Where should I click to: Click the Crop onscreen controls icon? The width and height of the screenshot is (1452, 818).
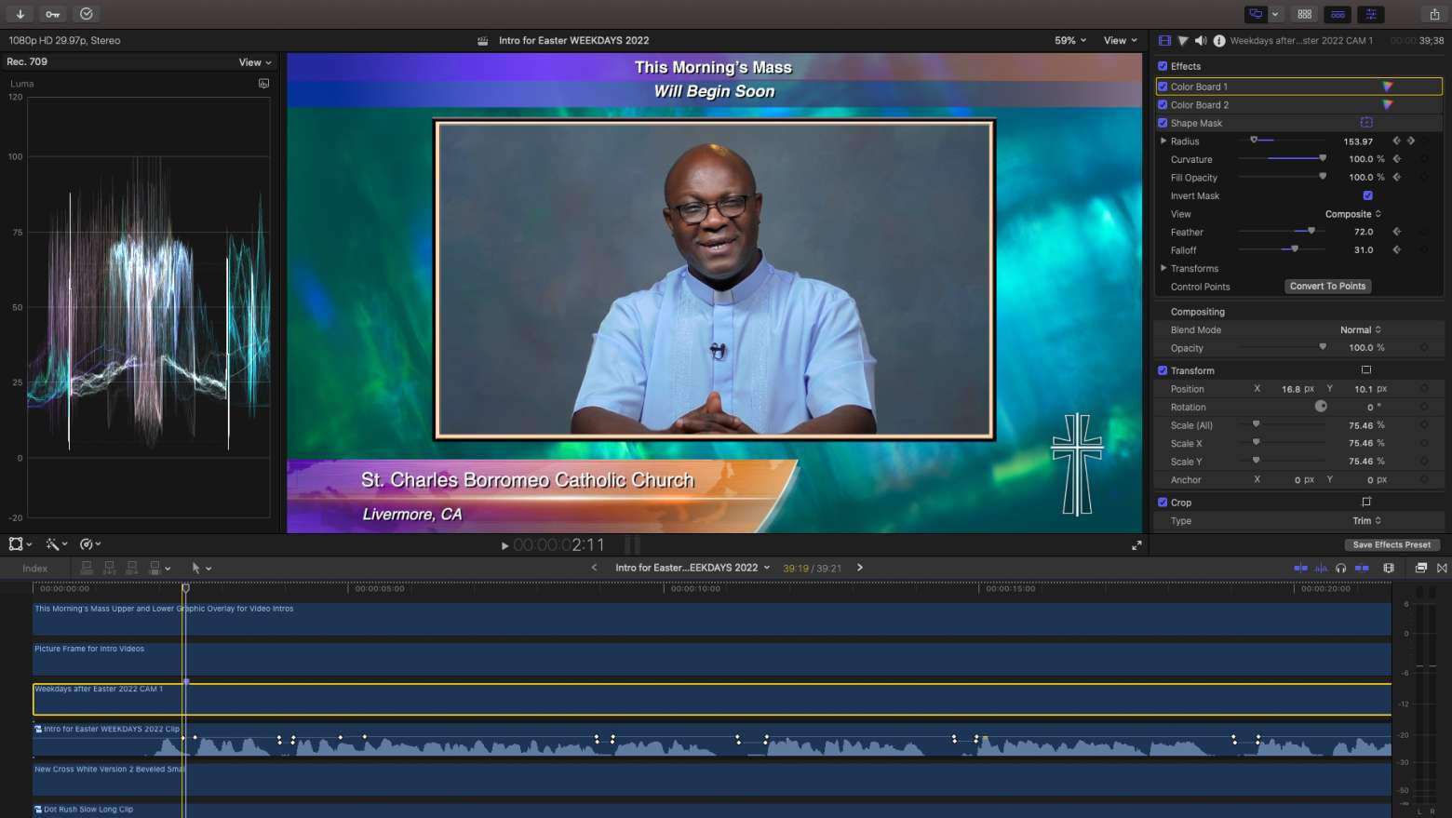(x=1366, y=503)
